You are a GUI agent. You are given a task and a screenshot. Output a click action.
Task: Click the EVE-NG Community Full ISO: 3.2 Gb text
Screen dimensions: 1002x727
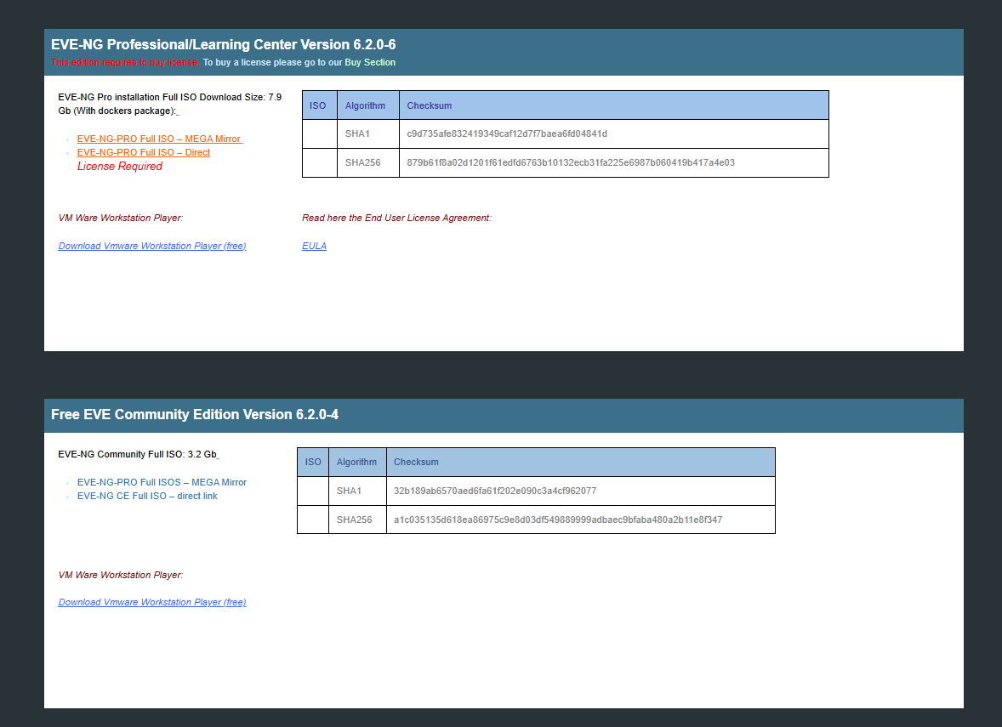138,454
